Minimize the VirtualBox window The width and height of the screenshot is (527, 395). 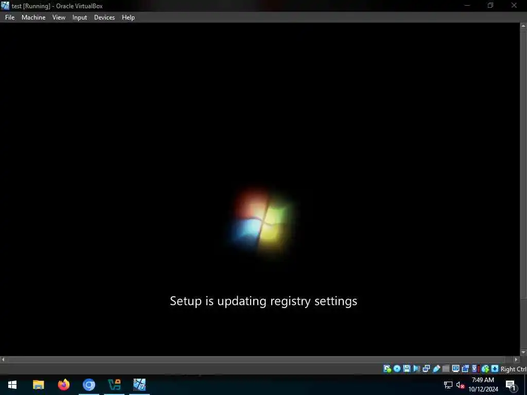pos(467,5)
